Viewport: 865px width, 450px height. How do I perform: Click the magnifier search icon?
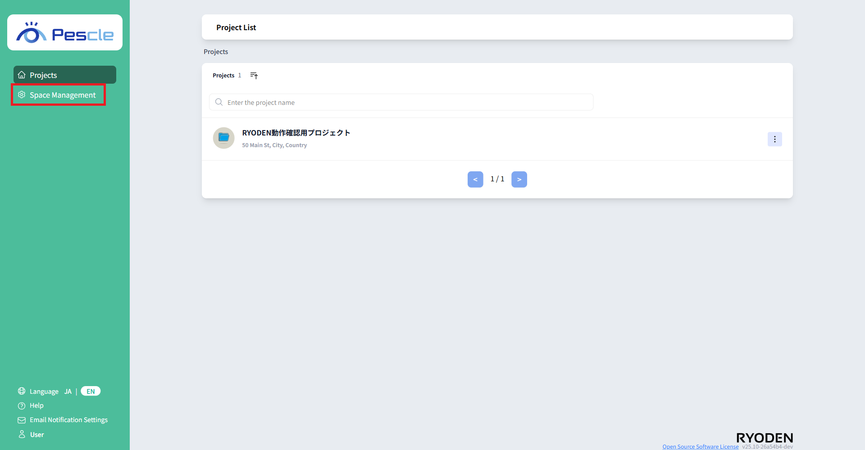pyautogui.click(x=219, y=103)
